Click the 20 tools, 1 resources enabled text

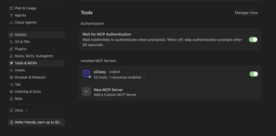pos(117,77)
